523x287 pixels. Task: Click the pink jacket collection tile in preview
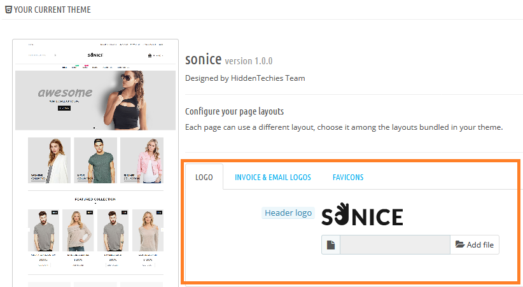click(141, 160)
